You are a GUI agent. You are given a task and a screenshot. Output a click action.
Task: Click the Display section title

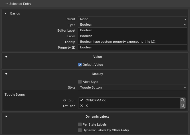pyautogui.click(x=97, y=74)
